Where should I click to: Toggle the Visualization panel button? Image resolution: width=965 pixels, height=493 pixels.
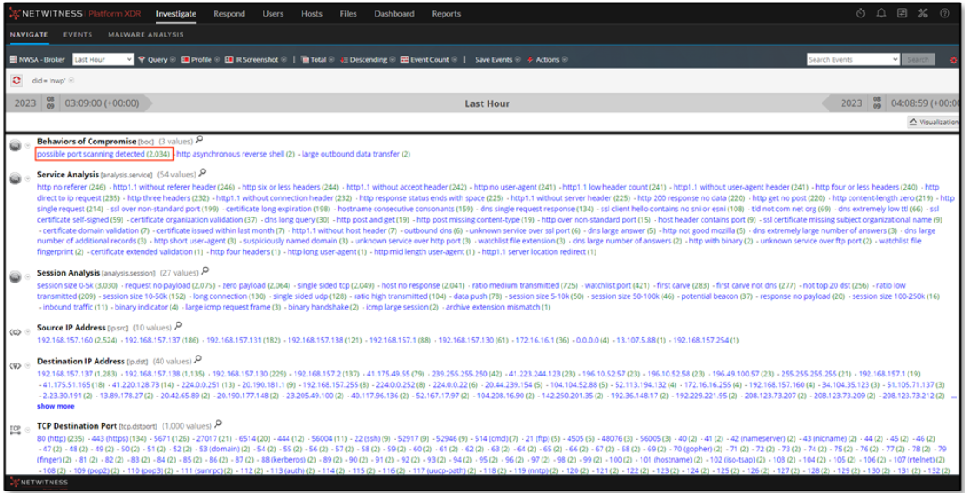(933, 123)
